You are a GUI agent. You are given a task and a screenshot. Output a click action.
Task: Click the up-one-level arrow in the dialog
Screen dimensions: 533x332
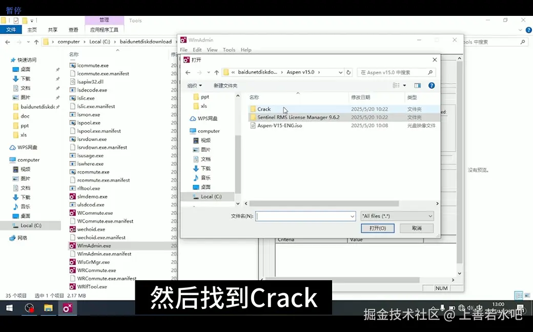(216, 72)
